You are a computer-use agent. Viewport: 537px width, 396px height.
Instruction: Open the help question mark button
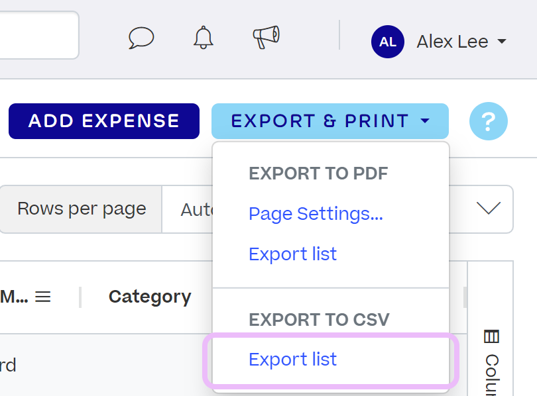click(489, 121)
